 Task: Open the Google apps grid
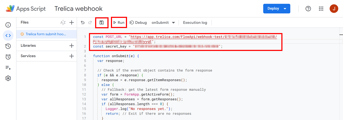(x=321, y=9)
